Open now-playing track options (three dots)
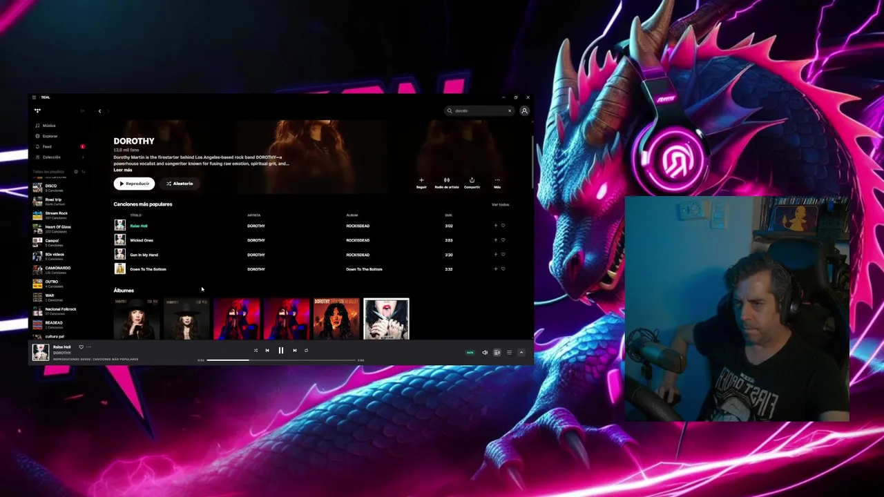Viewport: 884px width, 497px height. pyautogui.click(x=88, y=347)
